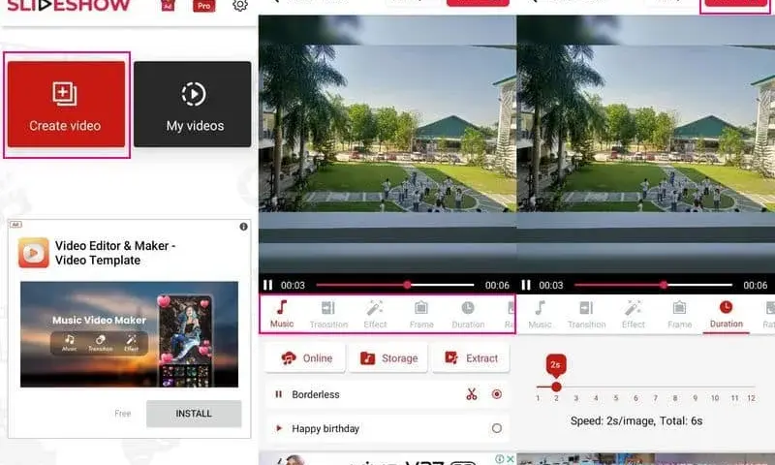
Task: Set duration slider to 6 seconds
Action: pos(635,387)
